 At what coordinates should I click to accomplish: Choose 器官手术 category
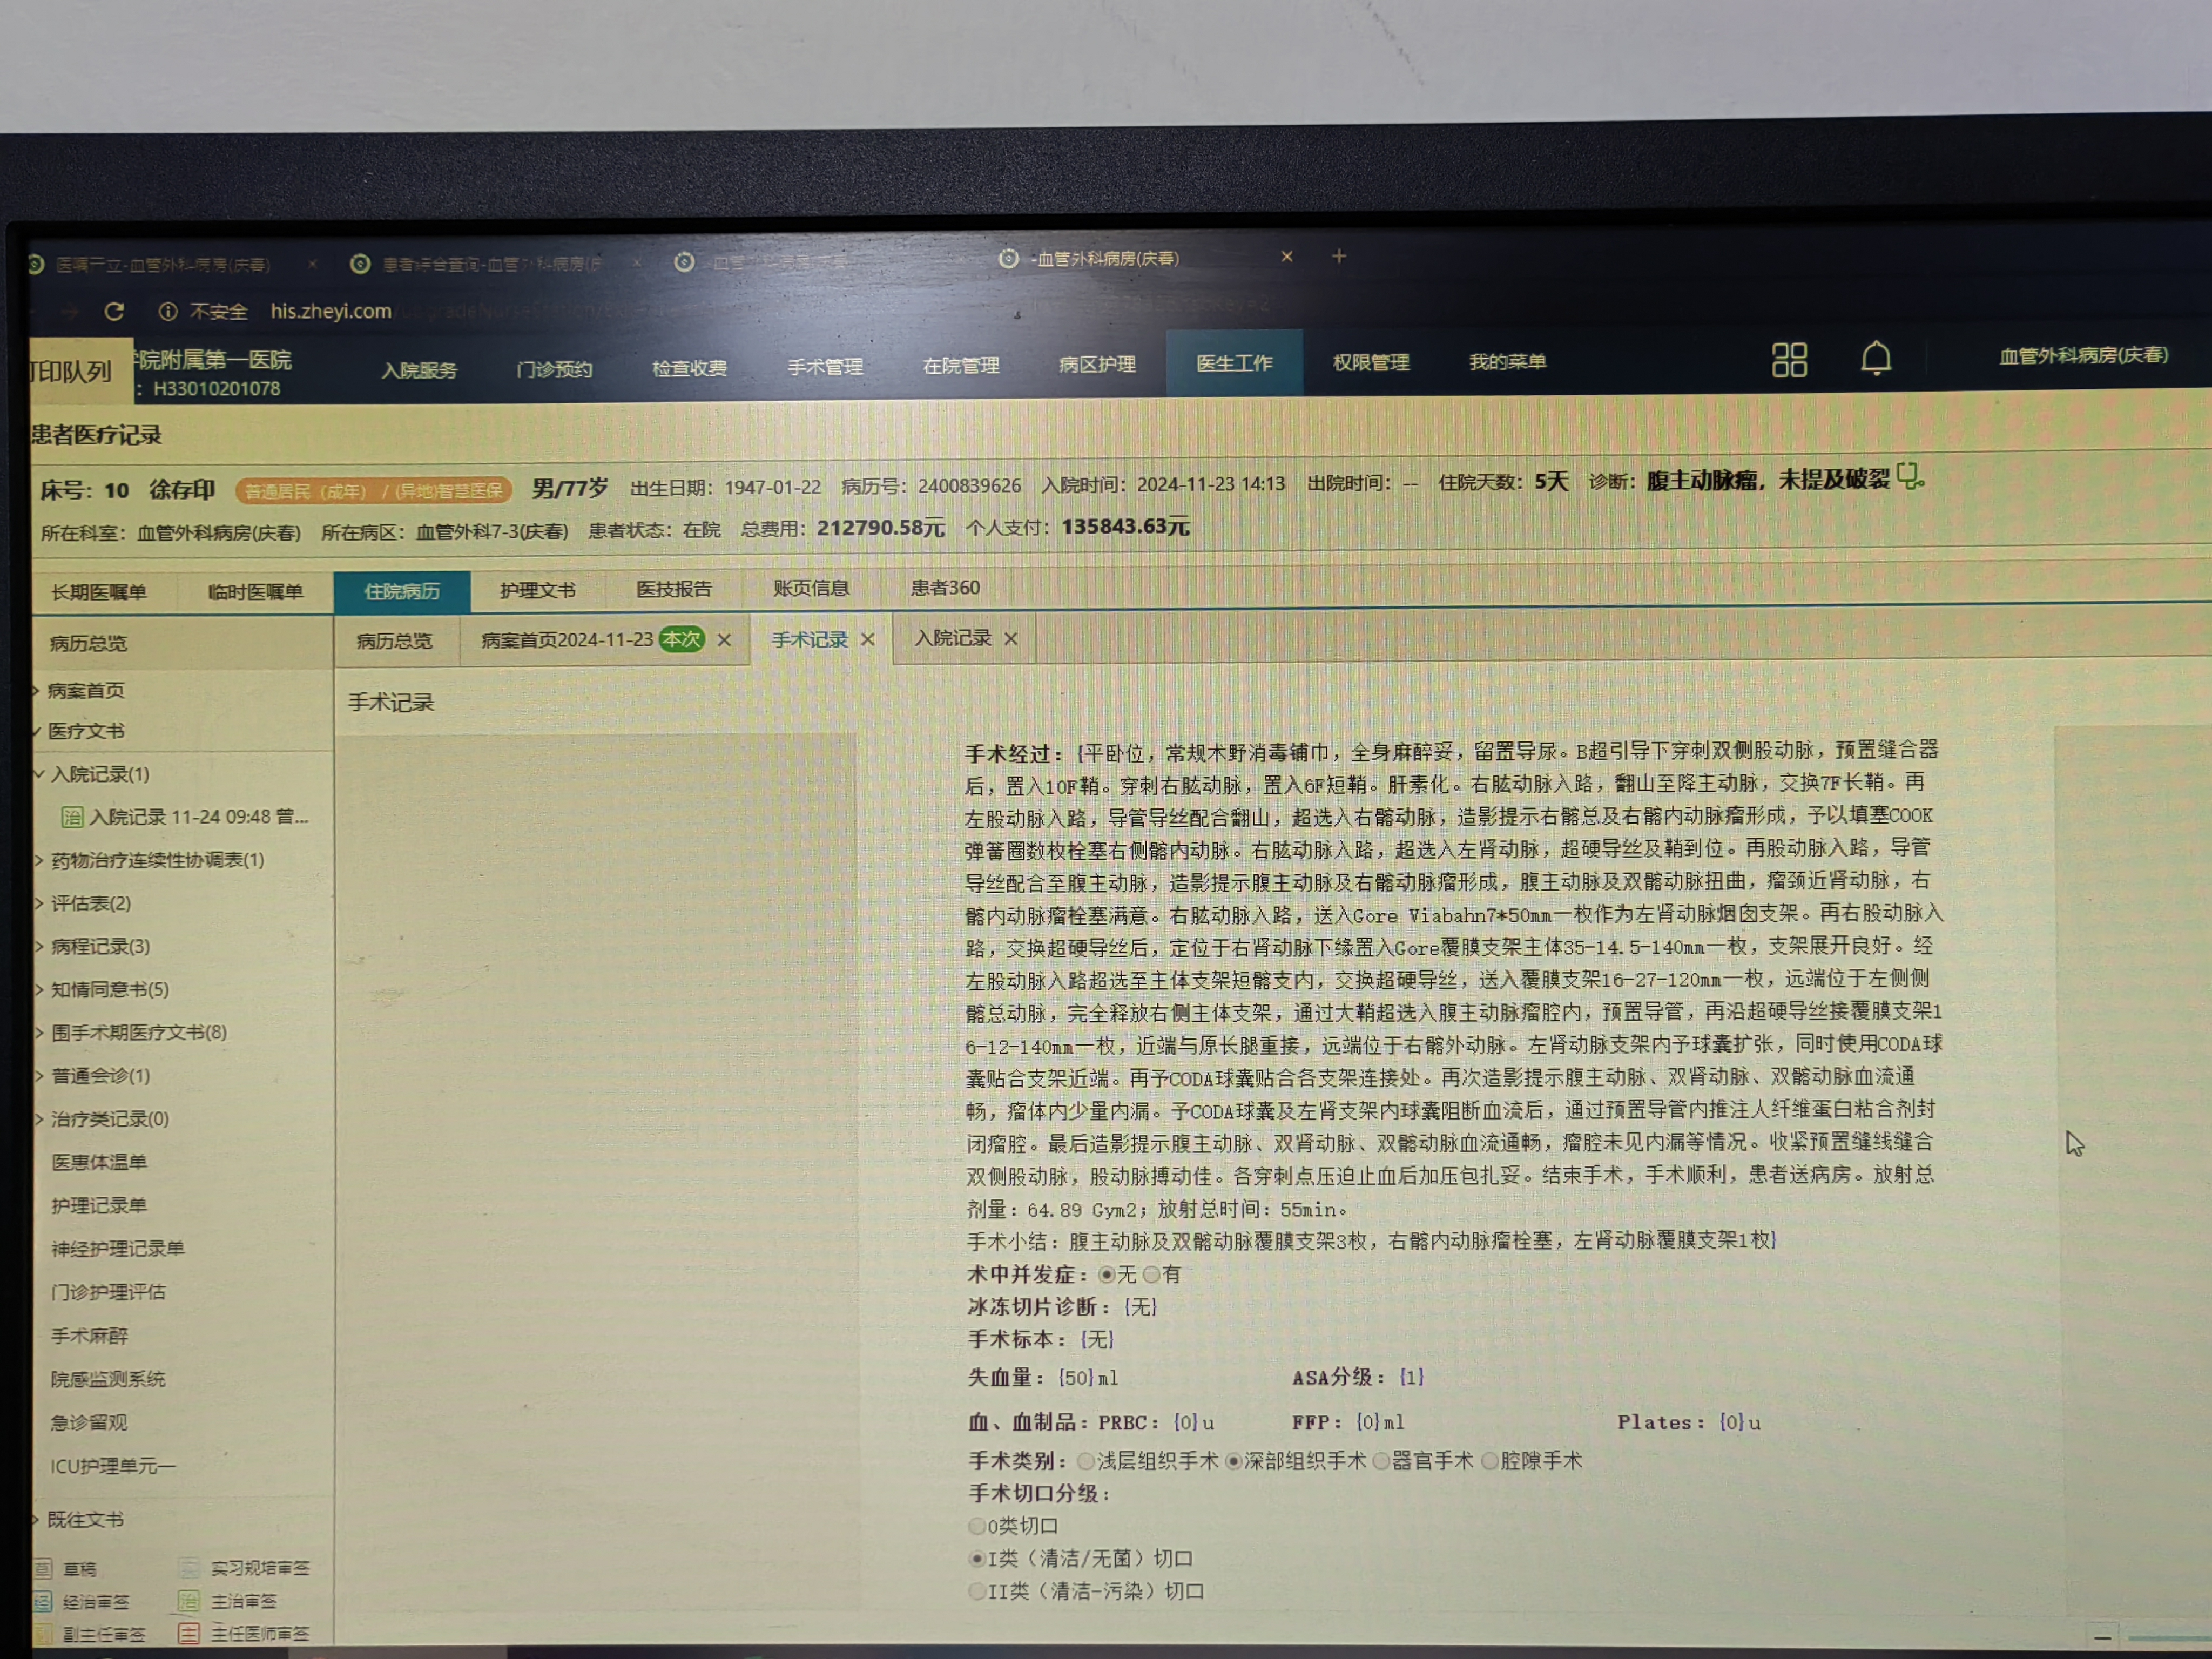point(1381,1462)
